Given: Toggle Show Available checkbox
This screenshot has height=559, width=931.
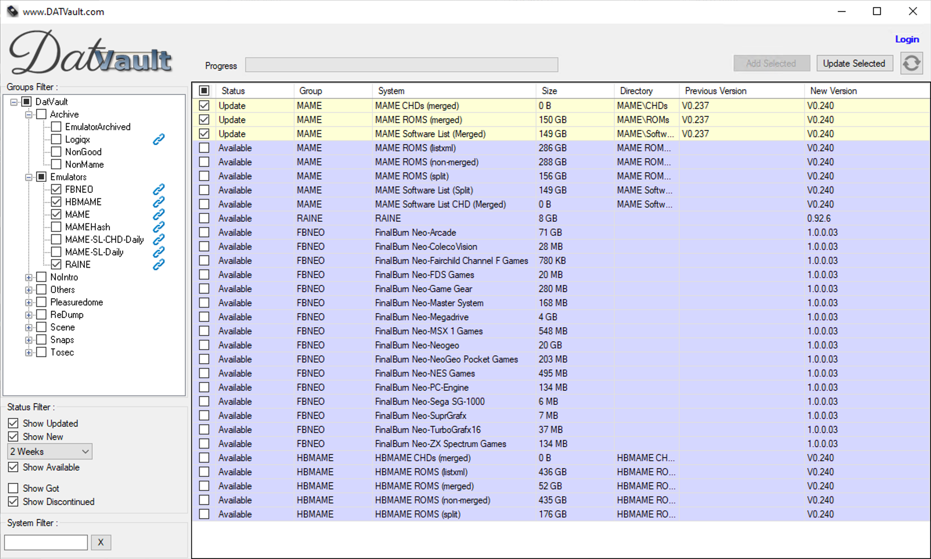Looking at the screenshot, I should tap(13, 467).
